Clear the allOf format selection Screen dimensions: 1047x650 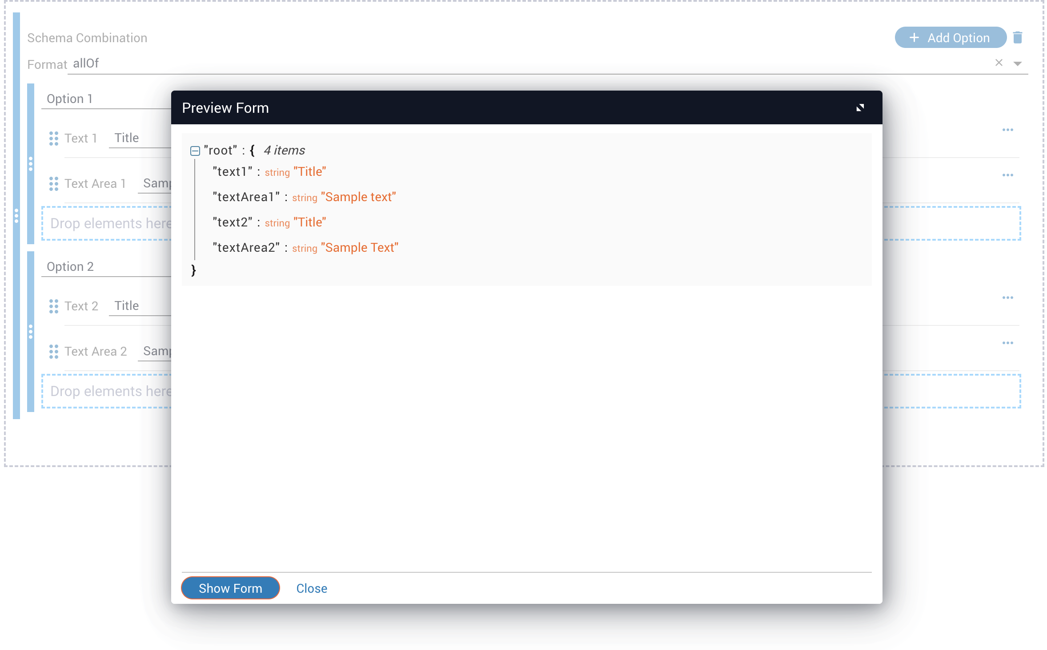tap(999, 63)
